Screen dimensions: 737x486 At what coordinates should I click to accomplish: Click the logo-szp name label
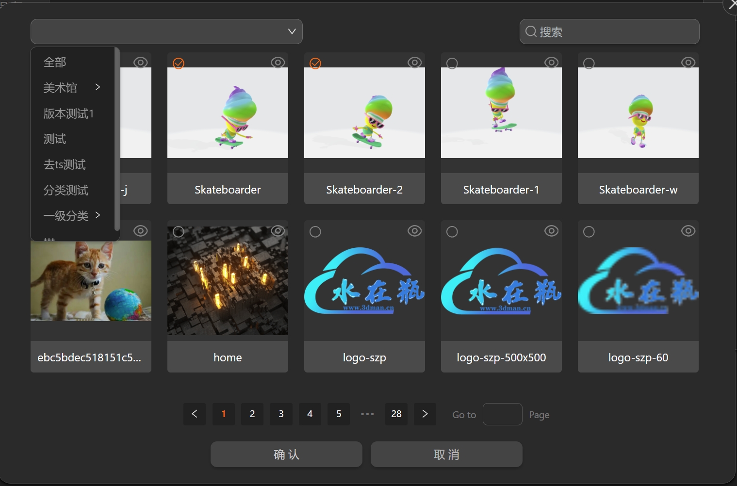click(364, 358)
